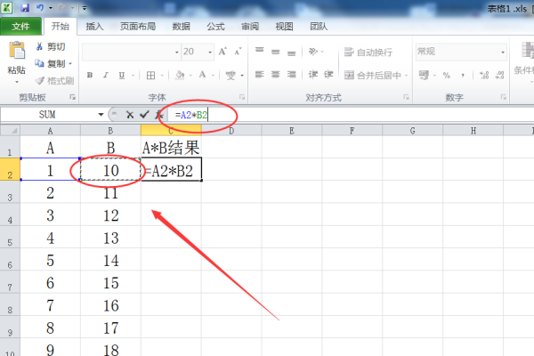
Task: Click the decrease decimal icon
Action: (x=499, y=76)
